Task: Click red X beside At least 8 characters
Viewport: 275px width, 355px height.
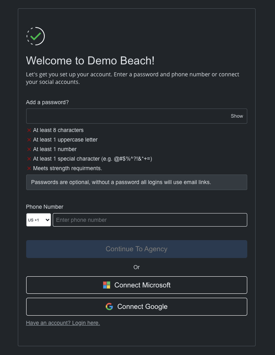Action: [x=29, y=130]
